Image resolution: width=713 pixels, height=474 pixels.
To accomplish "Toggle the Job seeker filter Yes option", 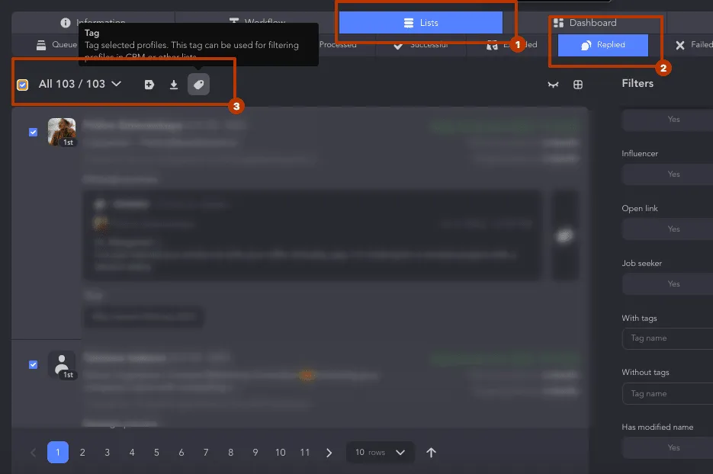I will click(674, 284).
